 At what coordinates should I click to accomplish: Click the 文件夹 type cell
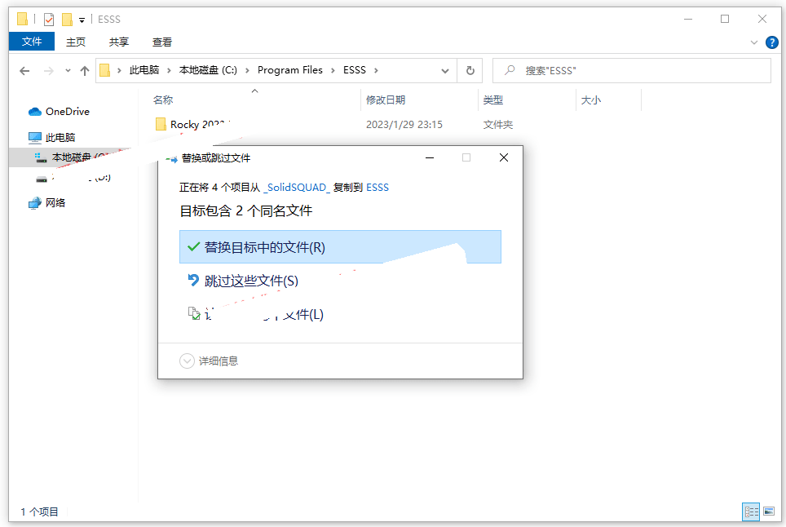(x=497, y=124)
